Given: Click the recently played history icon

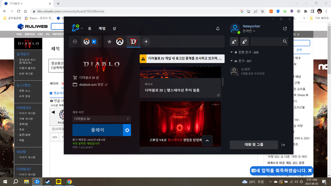Looking at the screenshot, I should (75, 42).
